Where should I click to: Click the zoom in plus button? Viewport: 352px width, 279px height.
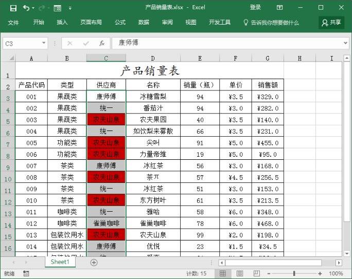coord(320,274)
